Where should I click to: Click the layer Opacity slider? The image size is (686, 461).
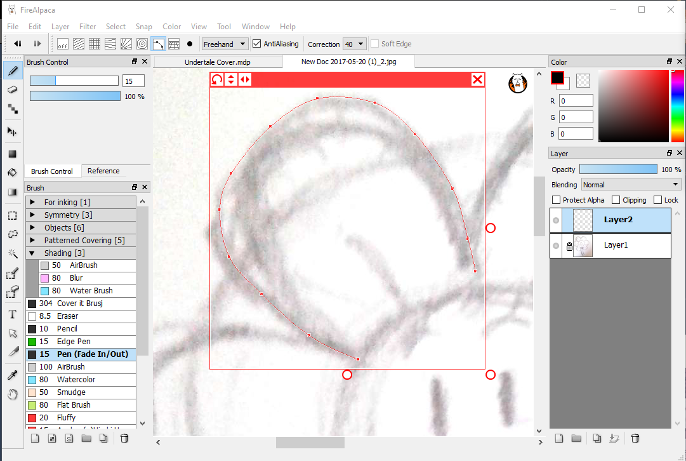coord(618,170)
